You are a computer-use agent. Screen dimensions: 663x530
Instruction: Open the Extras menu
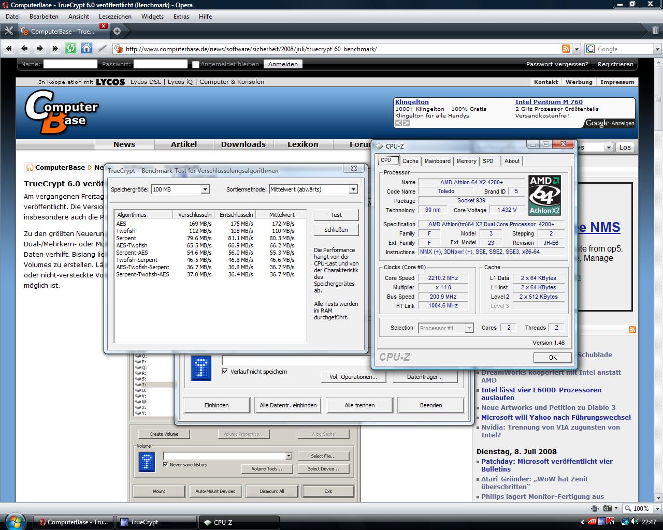[x=181, y=17]
